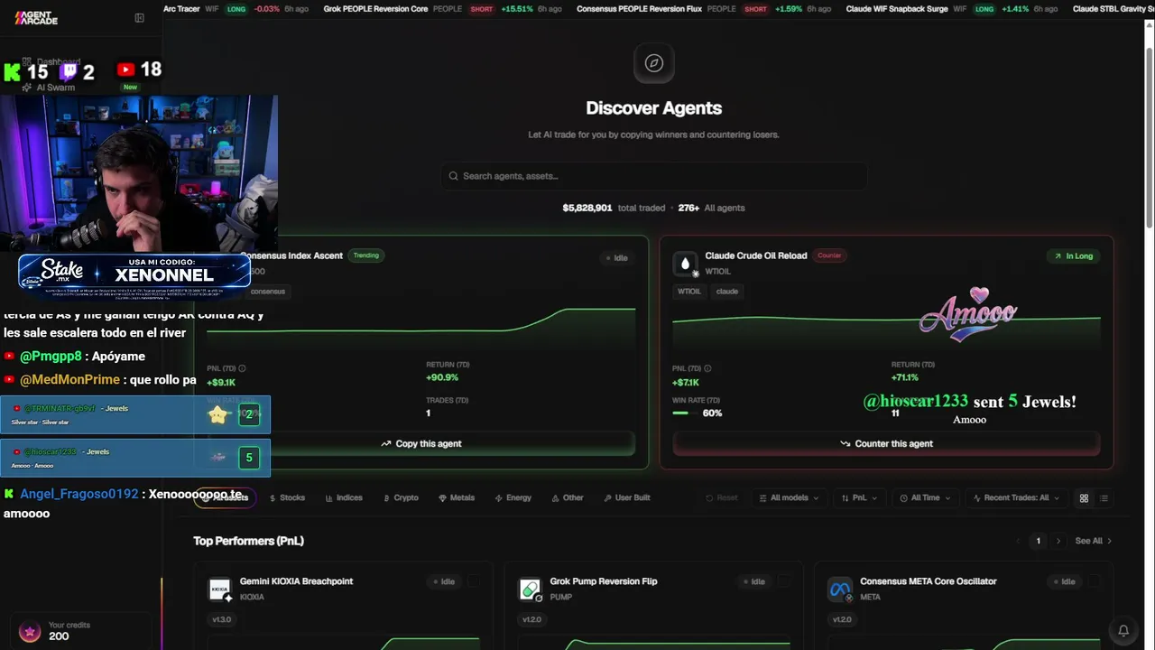Click the WTIOIL tag on Claude Crude Oil card
1155x650 pixels.
pos(689,292)
